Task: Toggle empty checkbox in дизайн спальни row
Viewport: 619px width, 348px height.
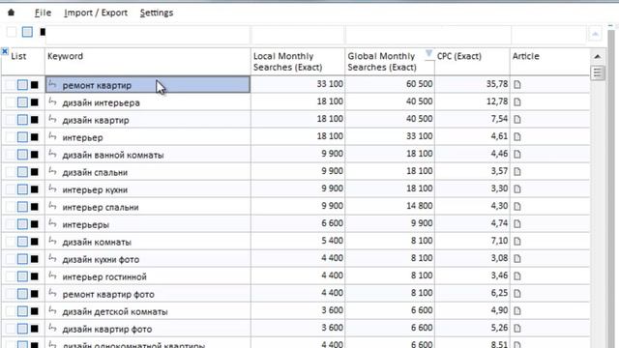Action: tap(11, 172)
